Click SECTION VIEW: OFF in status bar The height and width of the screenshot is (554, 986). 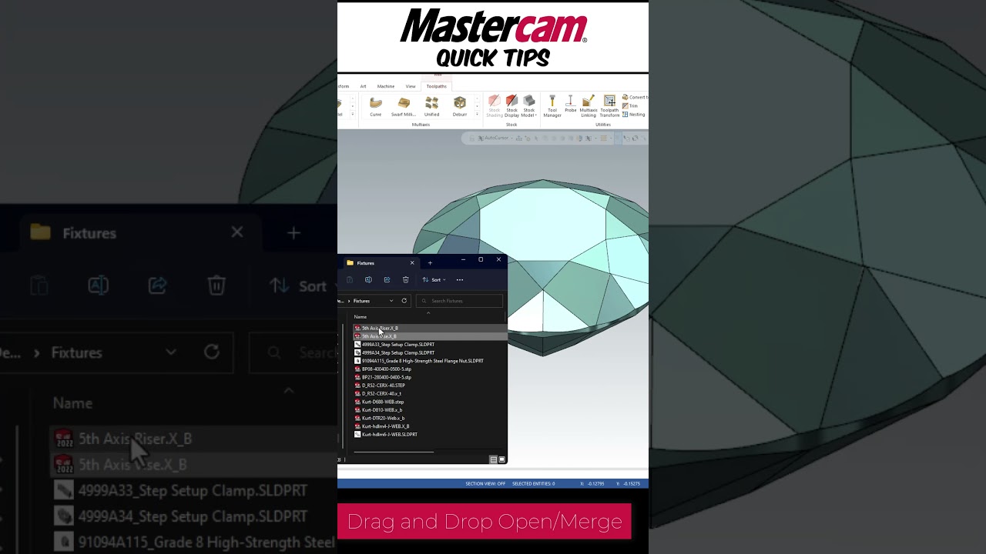coord(485,484)
